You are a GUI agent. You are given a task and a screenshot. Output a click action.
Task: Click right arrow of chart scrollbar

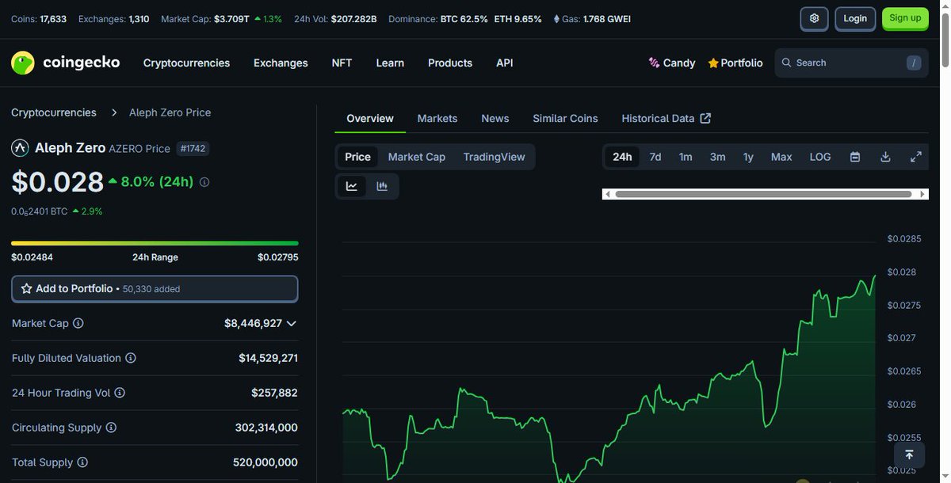[x=923, y=194]
